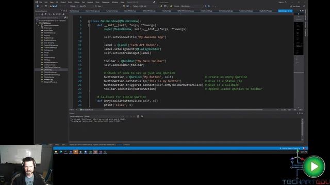
Task: Click Clear All in the Output panel
Action: pos(138,117)
